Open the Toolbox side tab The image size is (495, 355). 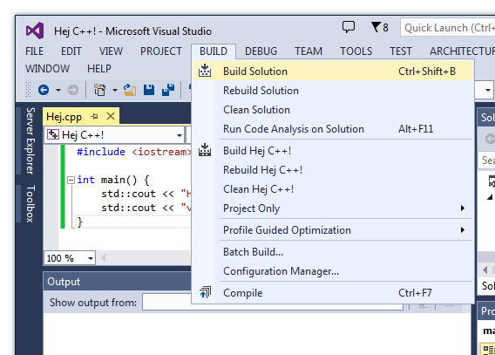31,204
